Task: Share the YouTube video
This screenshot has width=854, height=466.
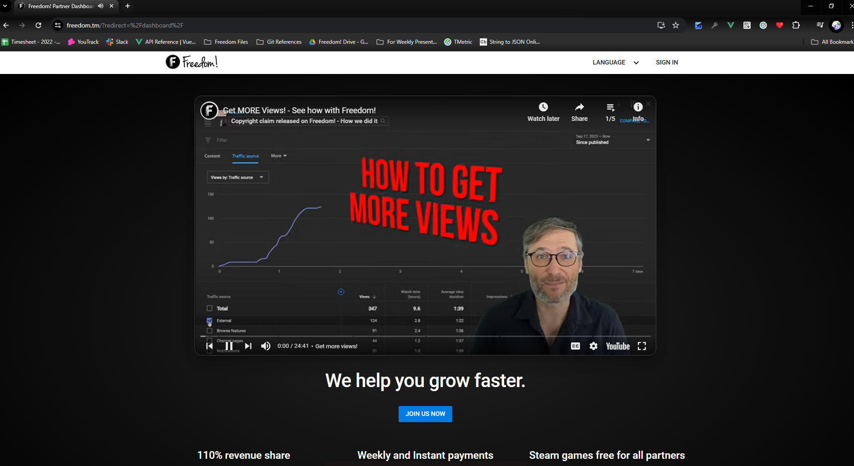Action: pos(579,111)
